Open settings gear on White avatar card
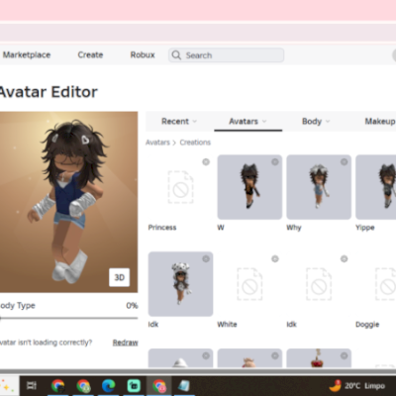This screenshot has width=396, height=396. [275, 258]
